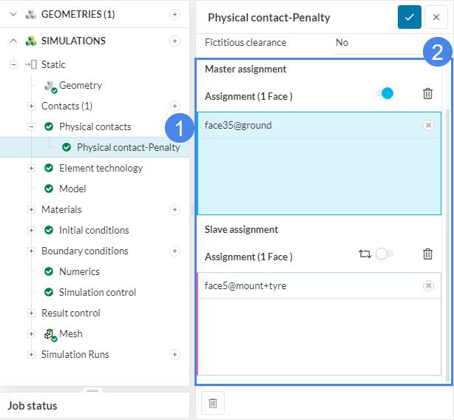Screen dimensions: 454x420
Task: Swap master and slave assignments icon
Action: 365,254
